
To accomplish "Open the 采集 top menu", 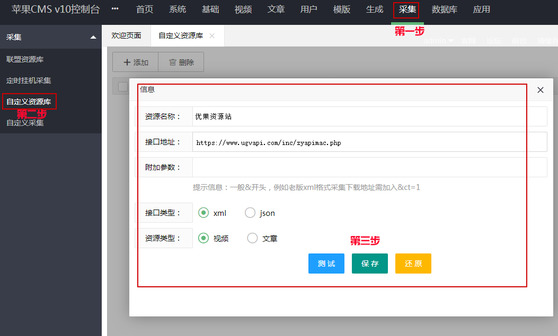I will click(407, 9).
